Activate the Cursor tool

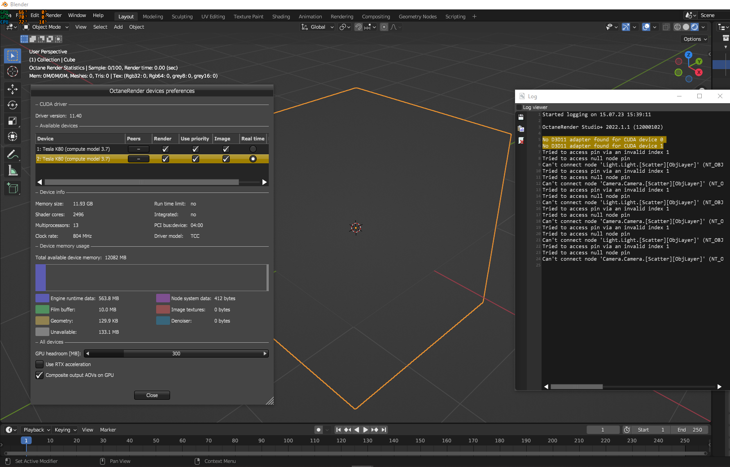pos(13,71)
